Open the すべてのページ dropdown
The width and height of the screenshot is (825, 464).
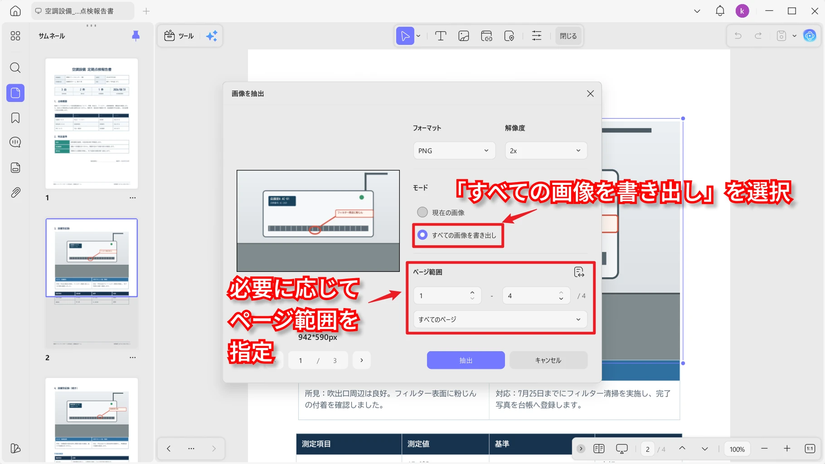(x=500, y=319)
